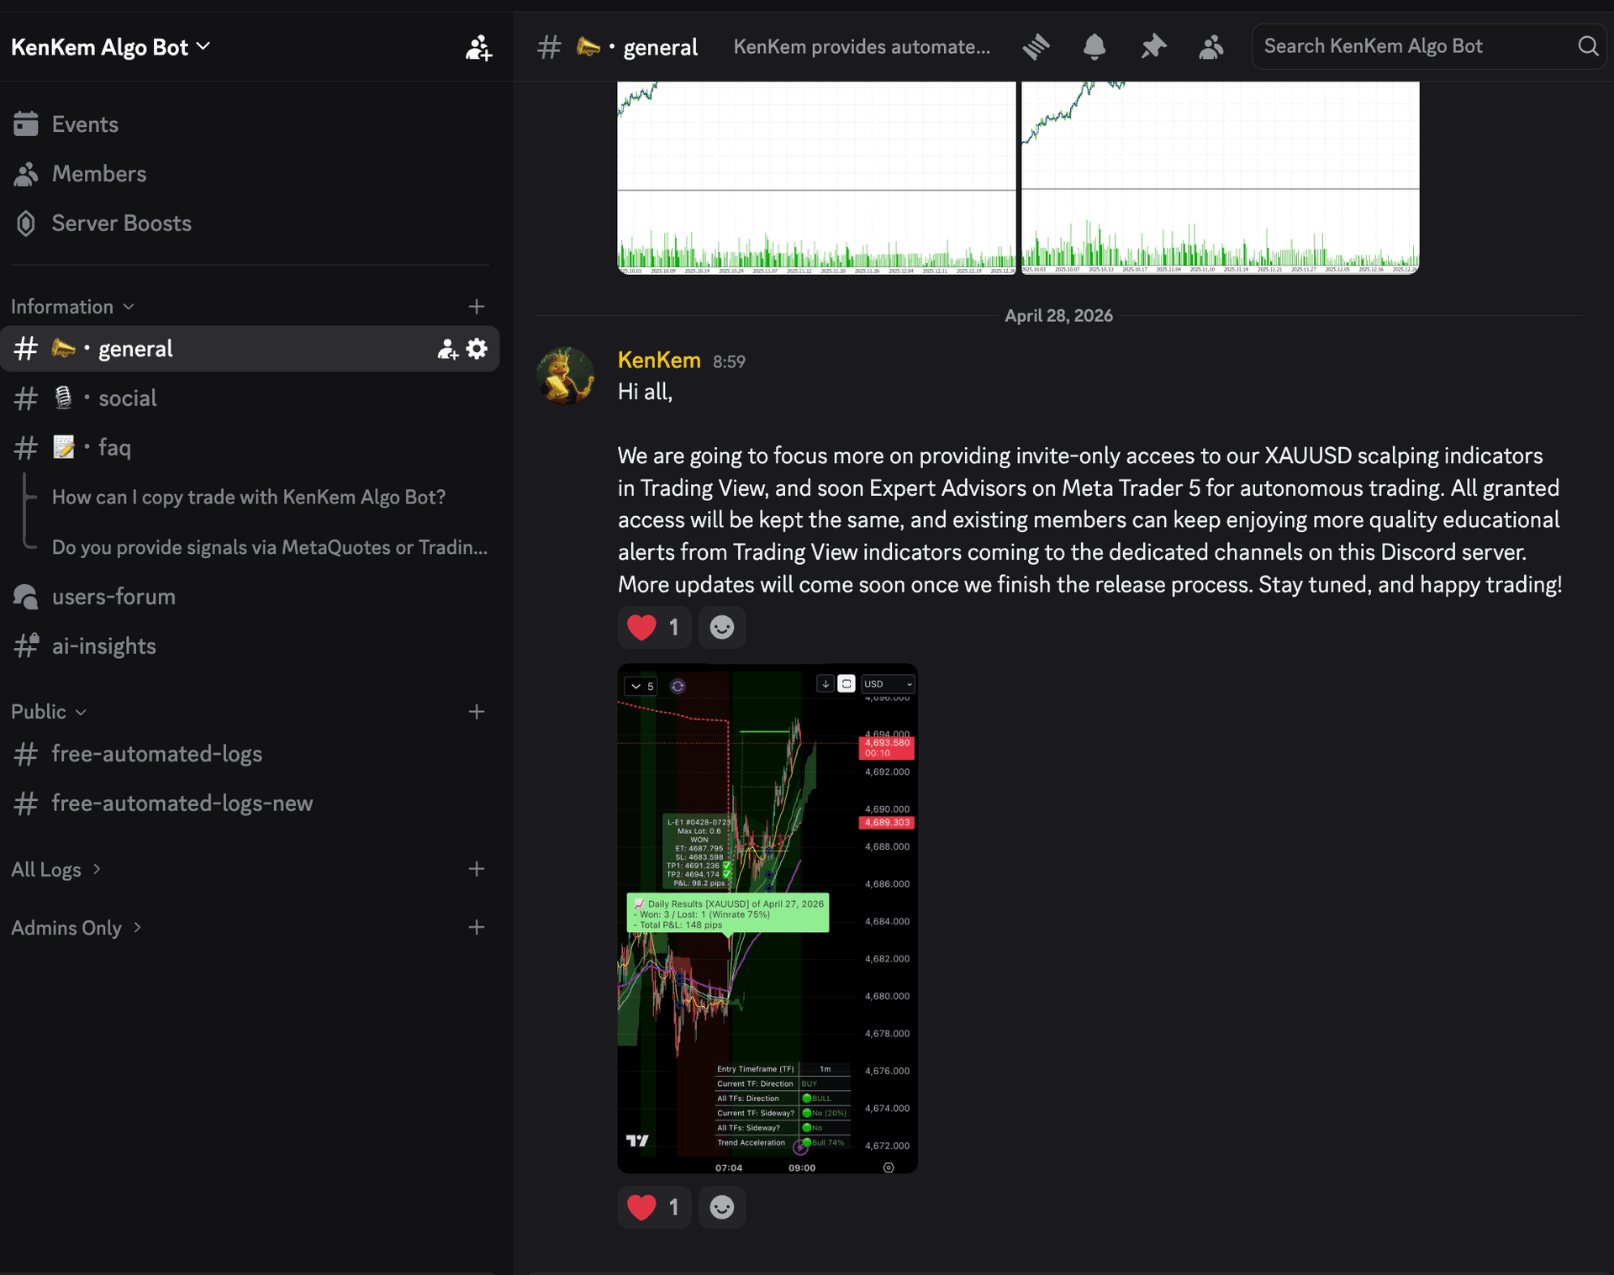Screen dimensions: 1614x1275
Task: Add a channel to Public category
Action: (477, 712)
